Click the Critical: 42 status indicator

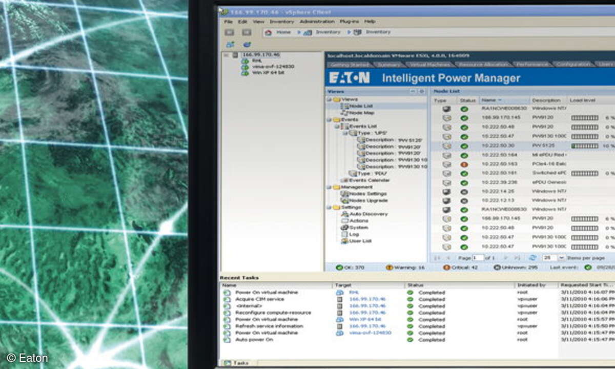click(459, 267)
